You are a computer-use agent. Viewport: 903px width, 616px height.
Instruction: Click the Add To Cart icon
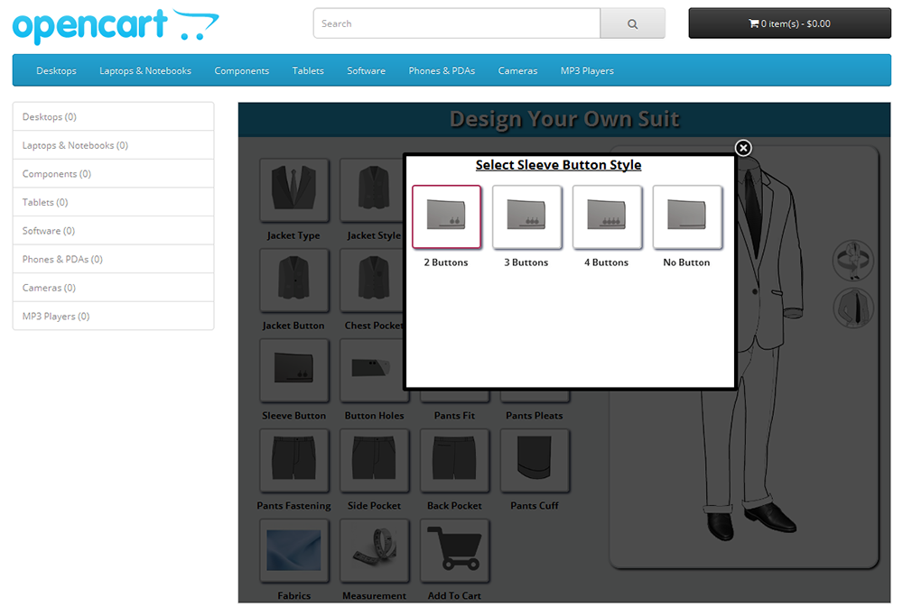[455, 550]
